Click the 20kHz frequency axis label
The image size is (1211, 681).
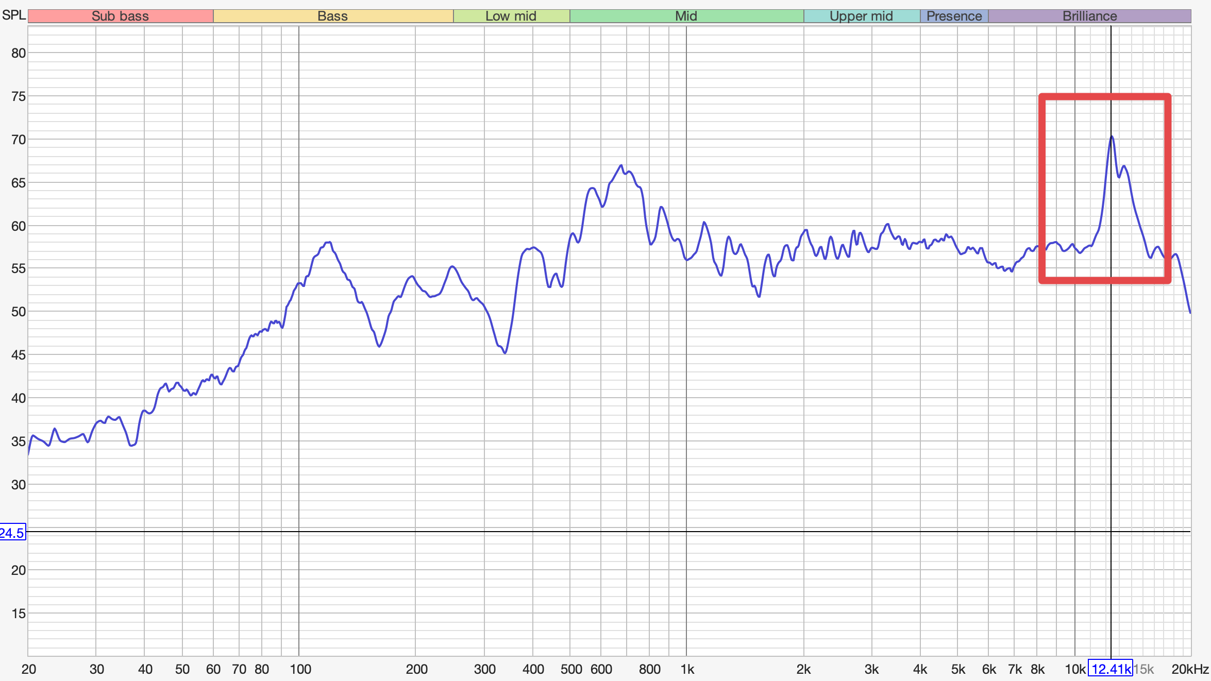(1190, 669)
